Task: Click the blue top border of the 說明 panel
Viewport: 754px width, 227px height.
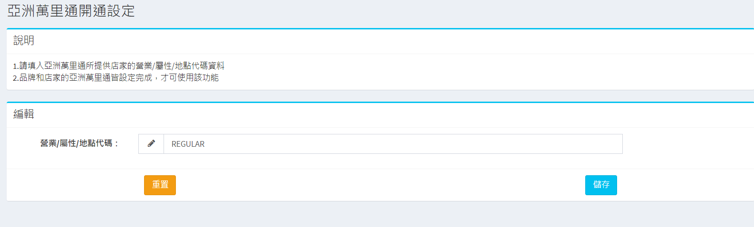Action: coord(380,29)
